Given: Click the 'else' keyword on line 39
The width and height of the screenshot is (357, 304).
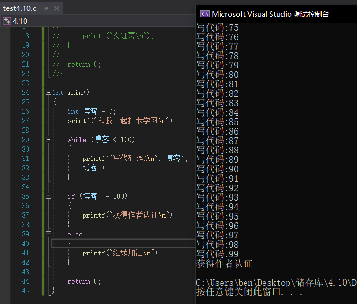Looking at the screenshot, I should pos(75,234).
